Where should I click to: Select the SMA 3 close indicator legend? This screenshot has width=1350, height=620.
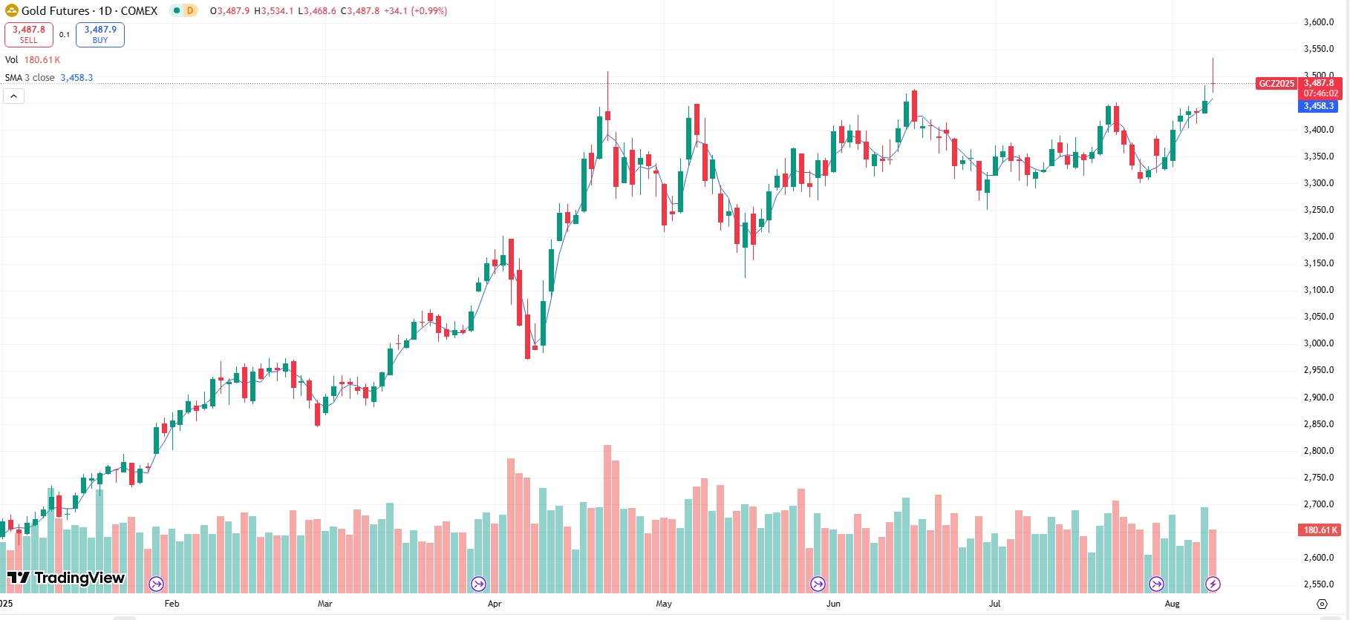point(30,78)
